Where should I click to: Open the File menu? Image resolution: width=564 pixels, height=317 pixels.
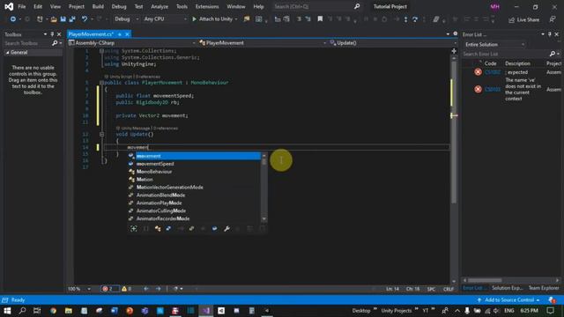coord(21,6)
